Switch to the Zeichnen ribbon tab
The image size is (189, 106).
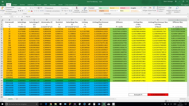pos(22,5)
